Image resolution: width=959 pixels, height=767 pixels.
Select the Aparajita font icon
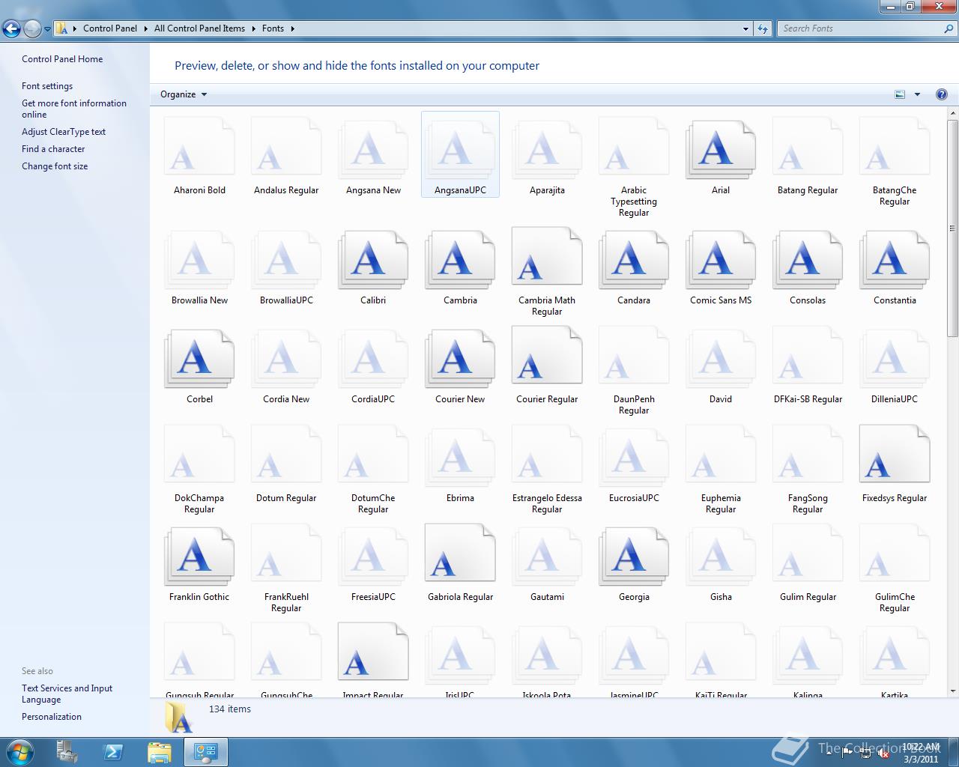[x=546, y=148]
